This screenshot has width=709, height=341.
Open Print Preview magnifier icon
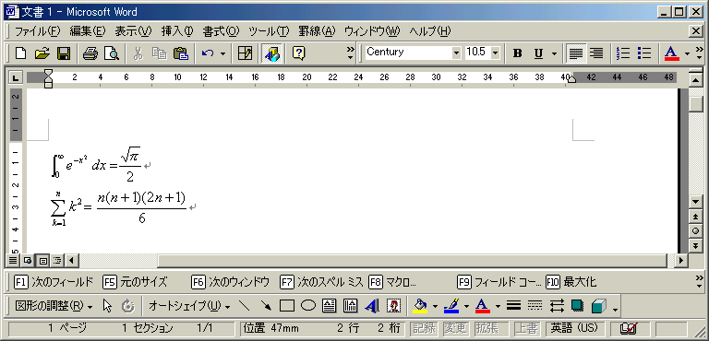[111, 53]
